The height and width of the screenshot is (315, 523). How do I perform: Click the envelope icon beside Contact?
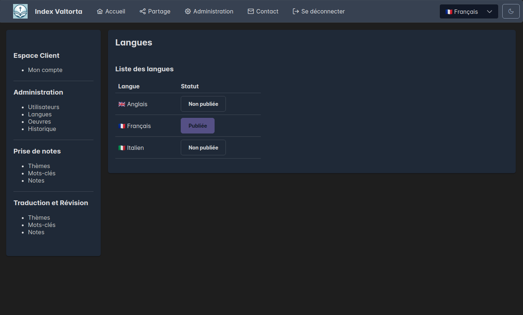pos(251,11)
